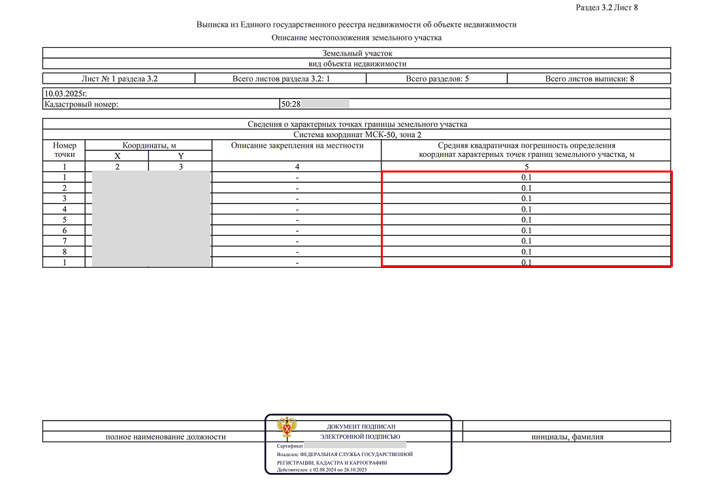Click 'ЭЛЕКТРОННОЙ ПОДПИСЬЮ' stamp text
The image size is (714, 490).
coord(360,436)
